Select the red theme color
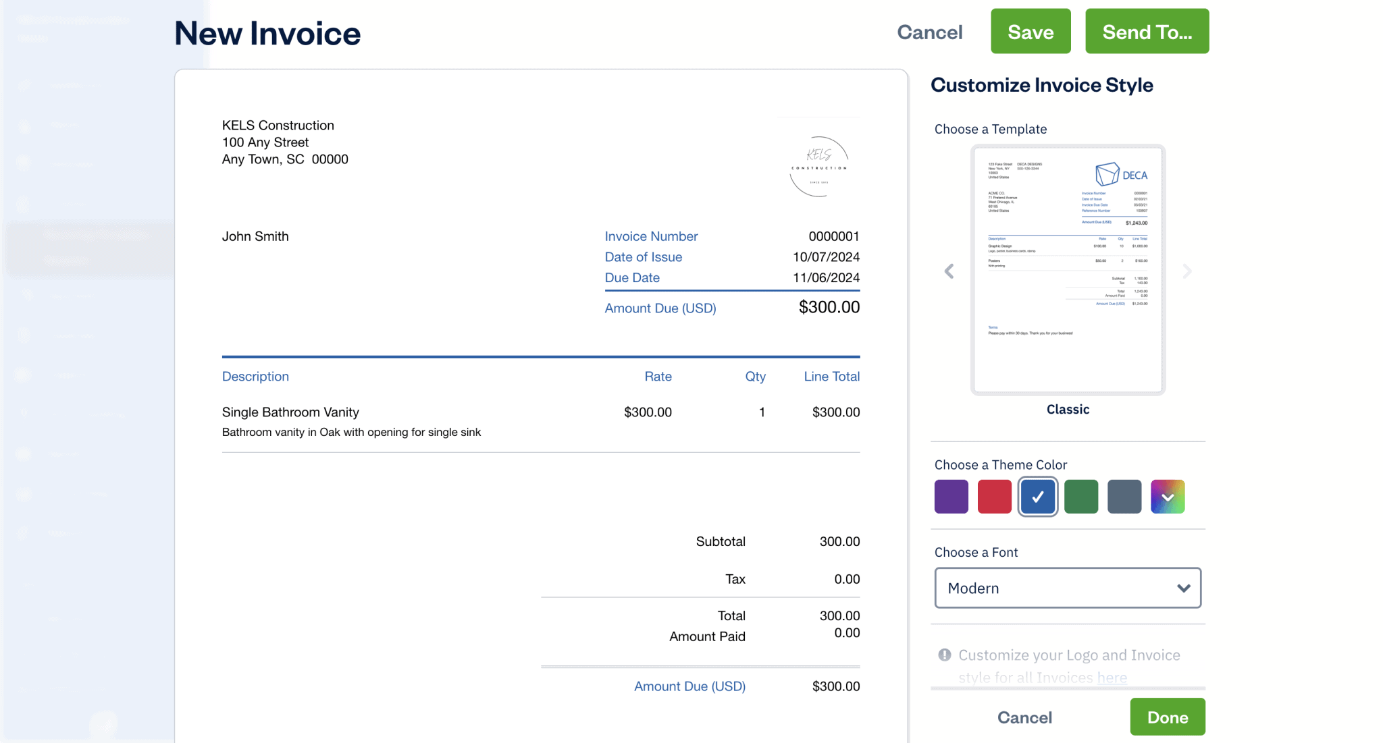 click(994, 496)
